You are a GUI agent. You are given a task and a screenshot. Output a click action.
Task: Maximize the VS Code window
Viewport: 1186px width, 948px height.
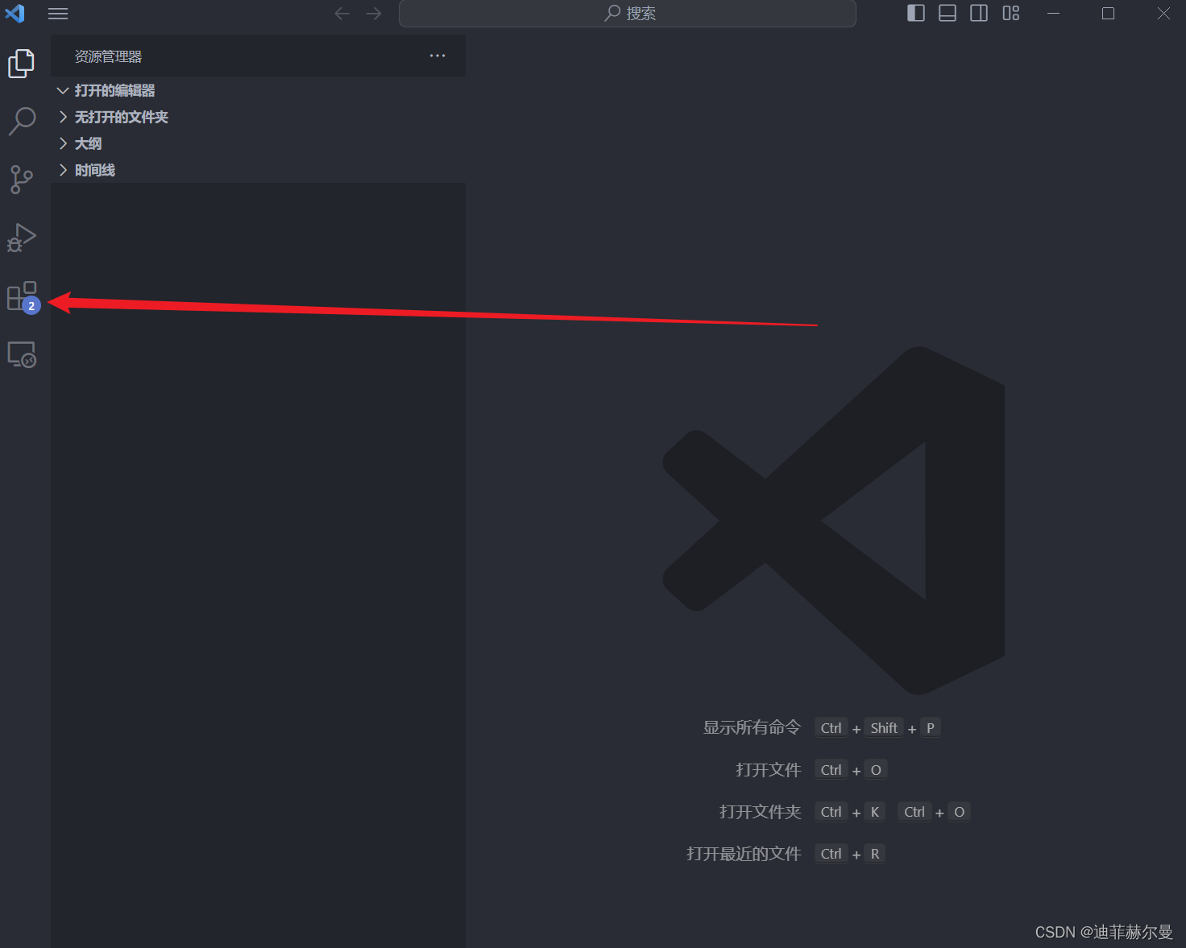pyautogui.click(x=1109, y=14)
